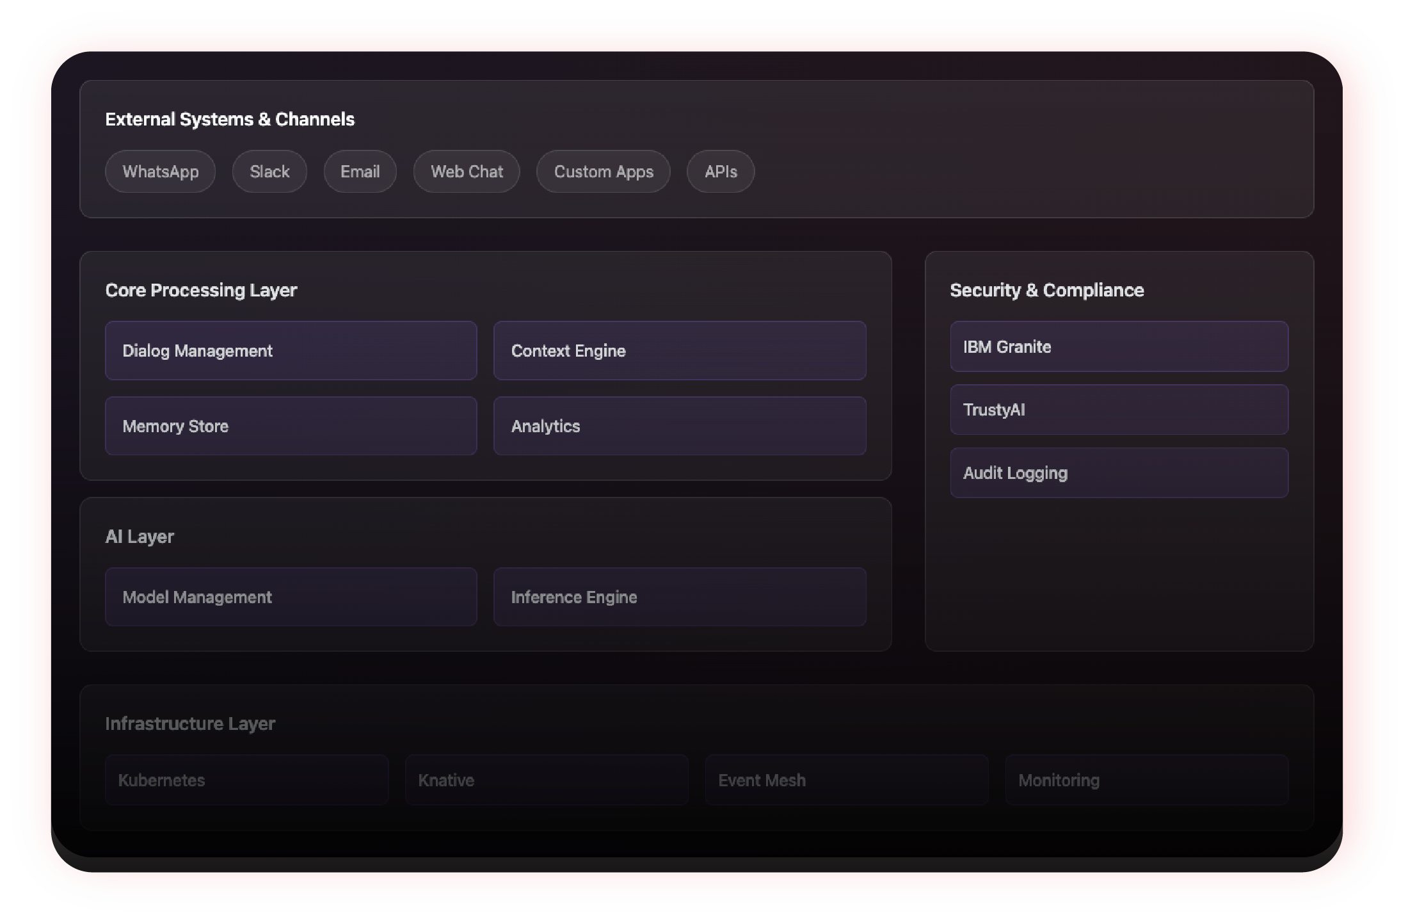
Task: Select the Inference Engine card
Action: pos(679,597)
